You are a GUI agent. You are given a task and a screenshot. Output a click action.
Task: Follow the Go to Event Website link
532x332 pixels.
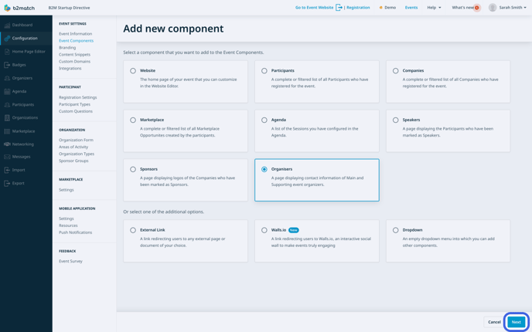point(314,8)
